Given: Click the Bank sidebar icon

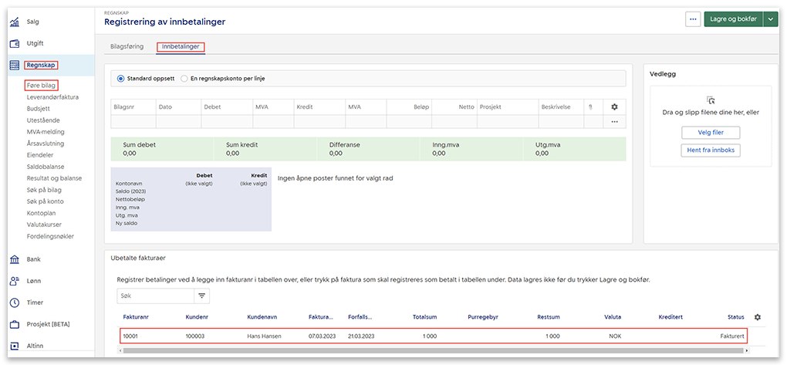Looking at the screenshot, I should point(15,259).
